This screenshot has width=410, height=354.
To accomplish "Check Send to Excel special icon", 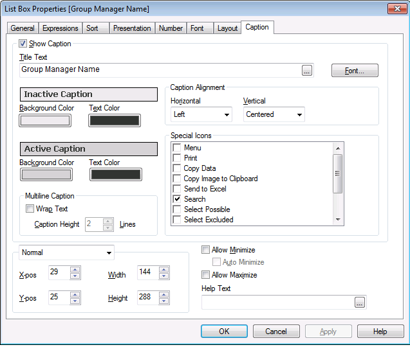I will click(x=177, y=189).
